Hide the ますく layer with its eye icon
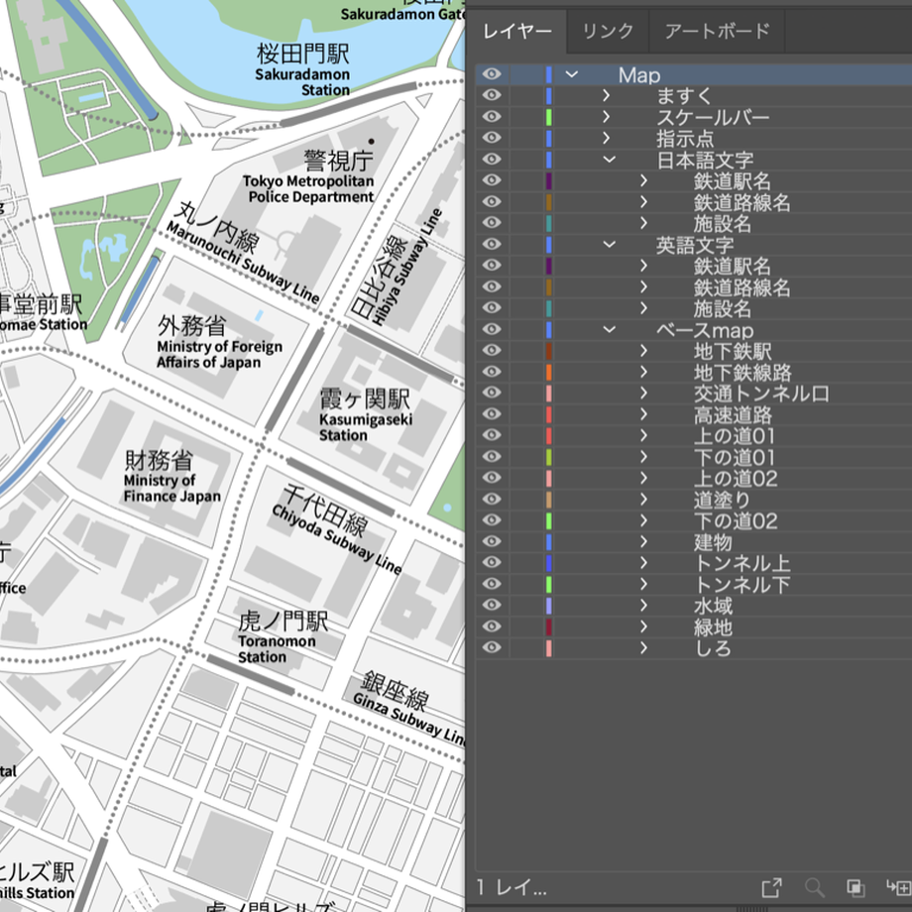912x912 pixels. point(492,95)
